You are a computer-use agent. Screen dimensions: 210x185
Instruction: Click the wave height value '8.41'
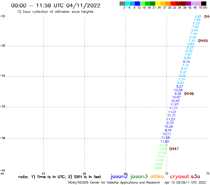tap(184, 69)
